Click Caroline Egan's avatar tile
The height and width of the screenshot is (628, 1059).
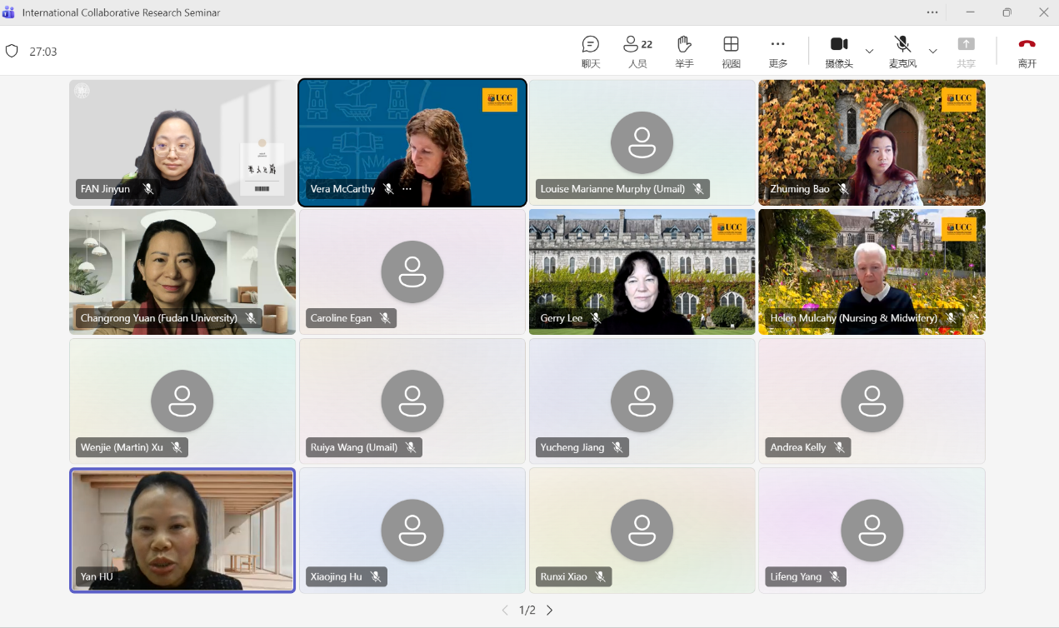pyautogui.click(x=412, y=272)
